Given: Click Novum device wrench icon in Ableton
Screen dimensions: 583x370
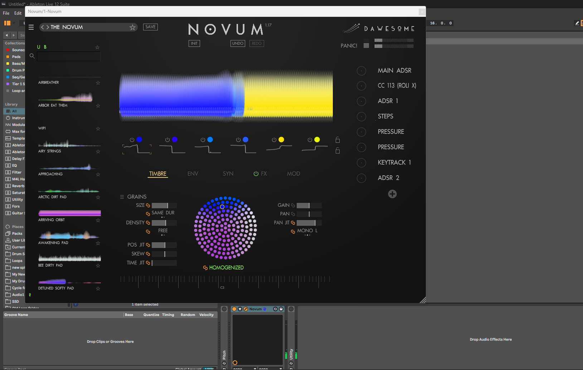Looking at the screenshot, I should [x=246, y=309].
